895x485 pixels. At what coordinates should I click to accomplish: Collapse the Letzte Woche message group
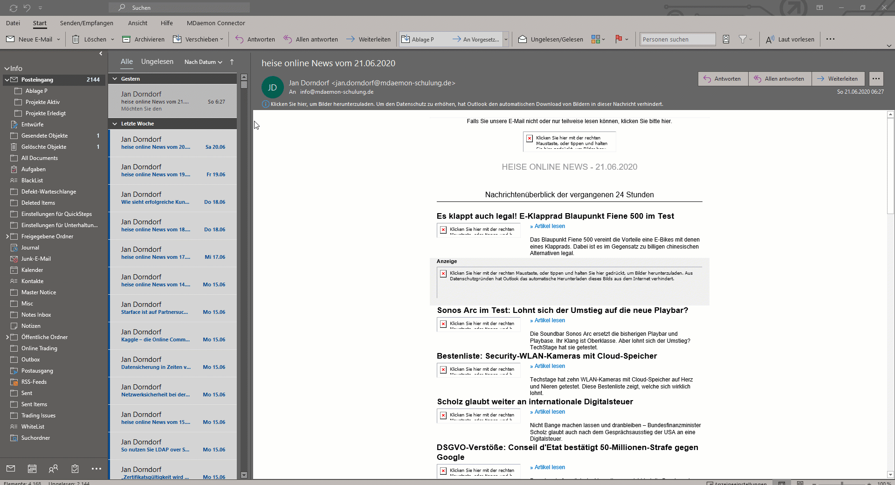115,124
